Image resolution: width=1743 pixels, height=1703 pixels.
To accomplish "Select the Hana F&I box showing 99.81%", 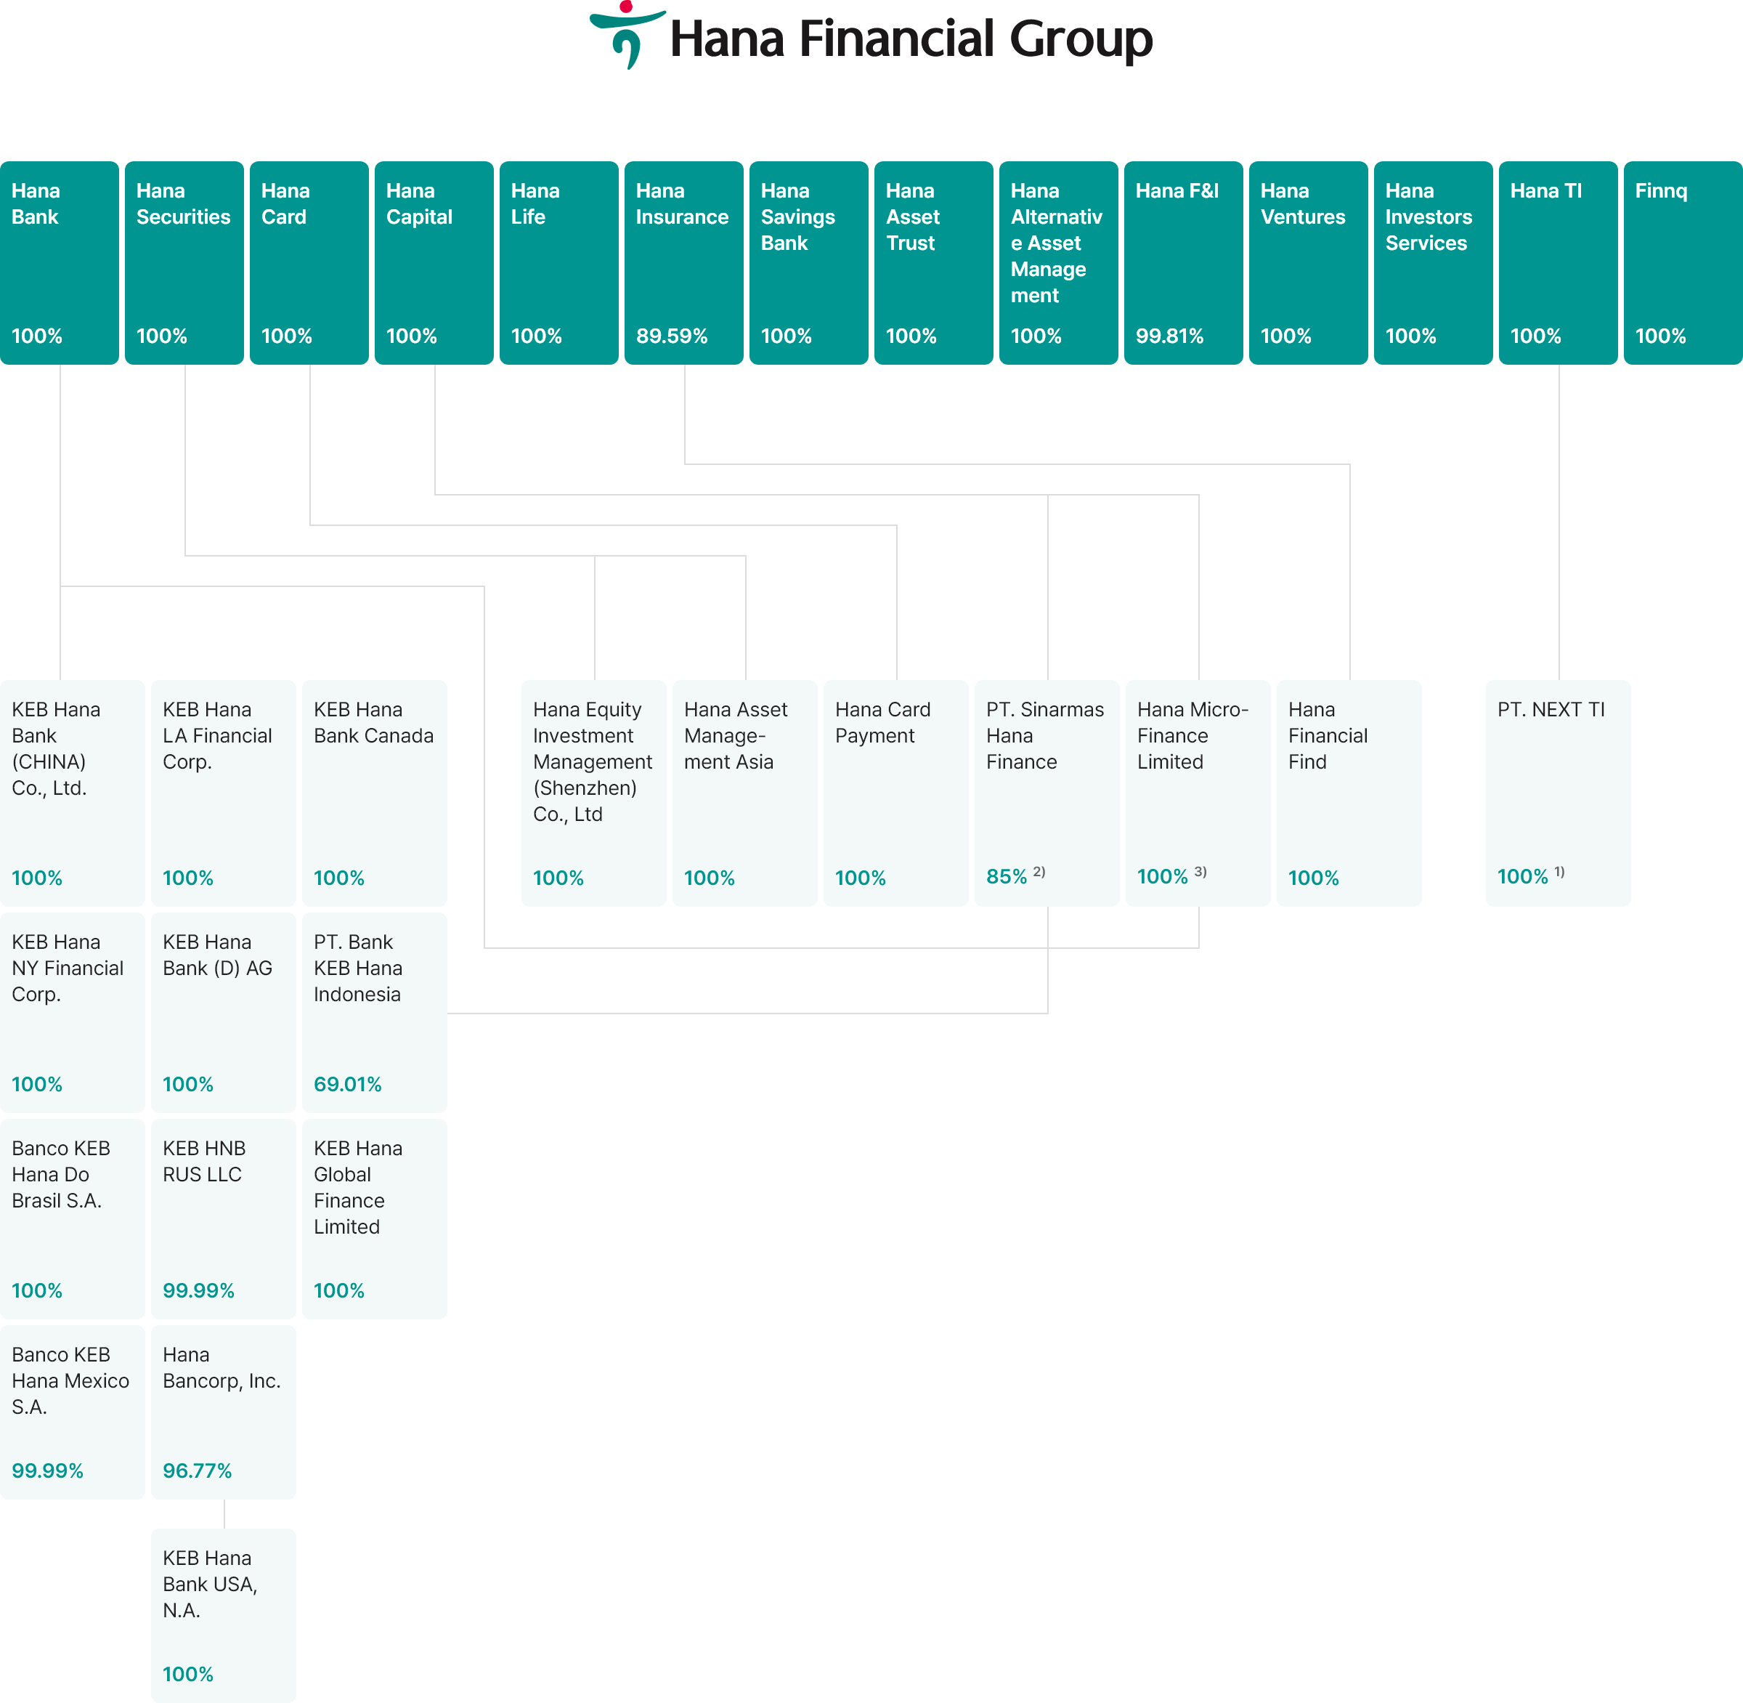I will [1182, 261].
